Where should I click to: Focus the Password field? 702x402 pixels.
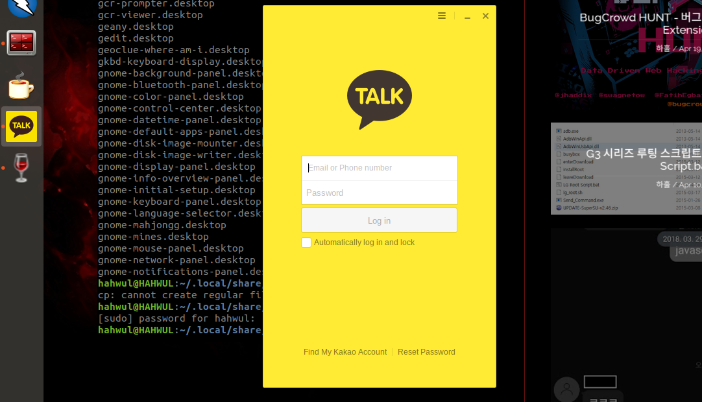379,193
